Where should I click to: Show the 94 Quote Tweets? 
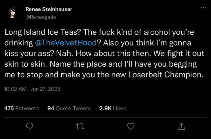69,108
